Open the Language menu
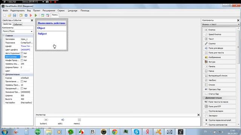 (73, 10)
